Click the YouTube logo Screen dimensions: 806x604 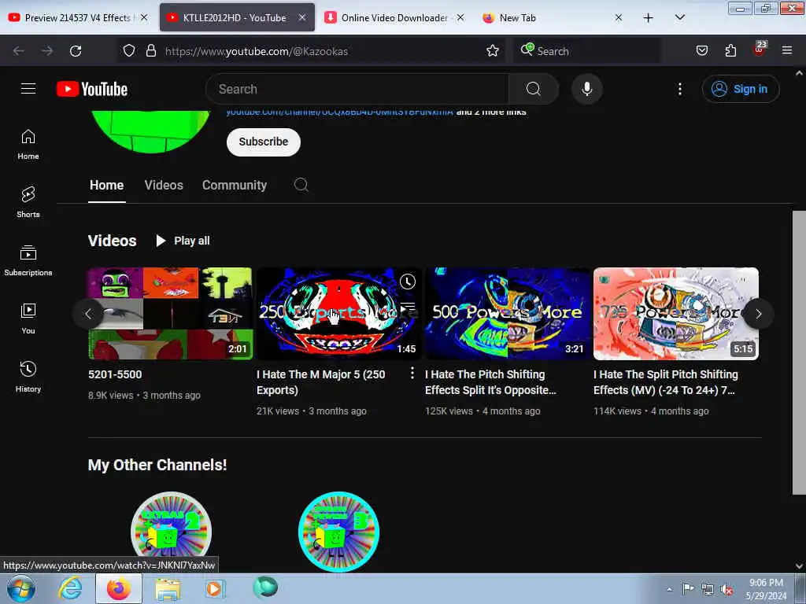[x=92, y=89]
